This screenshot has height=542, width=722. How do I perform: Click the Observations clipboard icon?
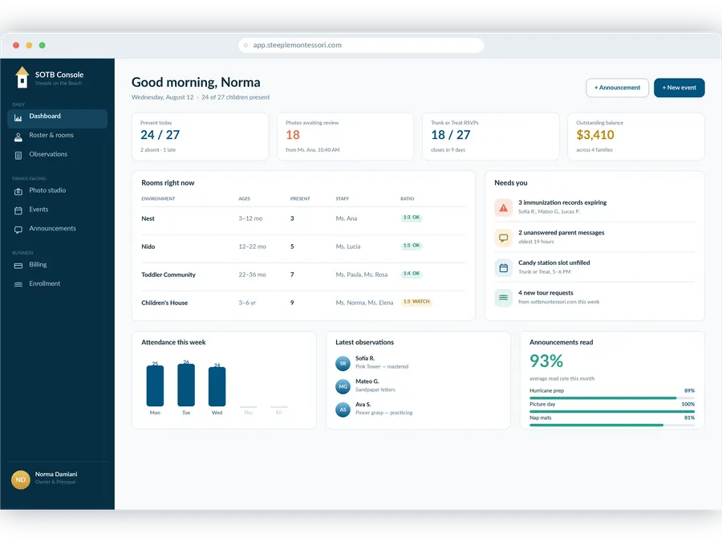pyautogui.click(x=18, y=156)
